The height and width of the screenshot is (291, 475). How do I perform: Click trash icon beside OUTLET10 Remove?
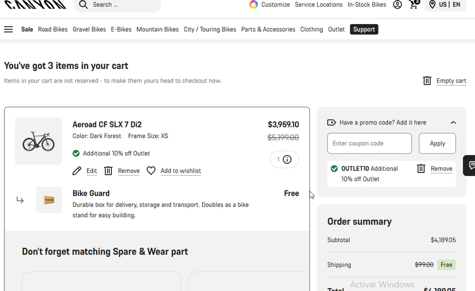[421, 169]
